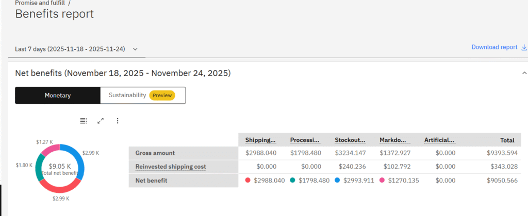Click pink dot beside $1270.135 net benefit

point(382,181)
